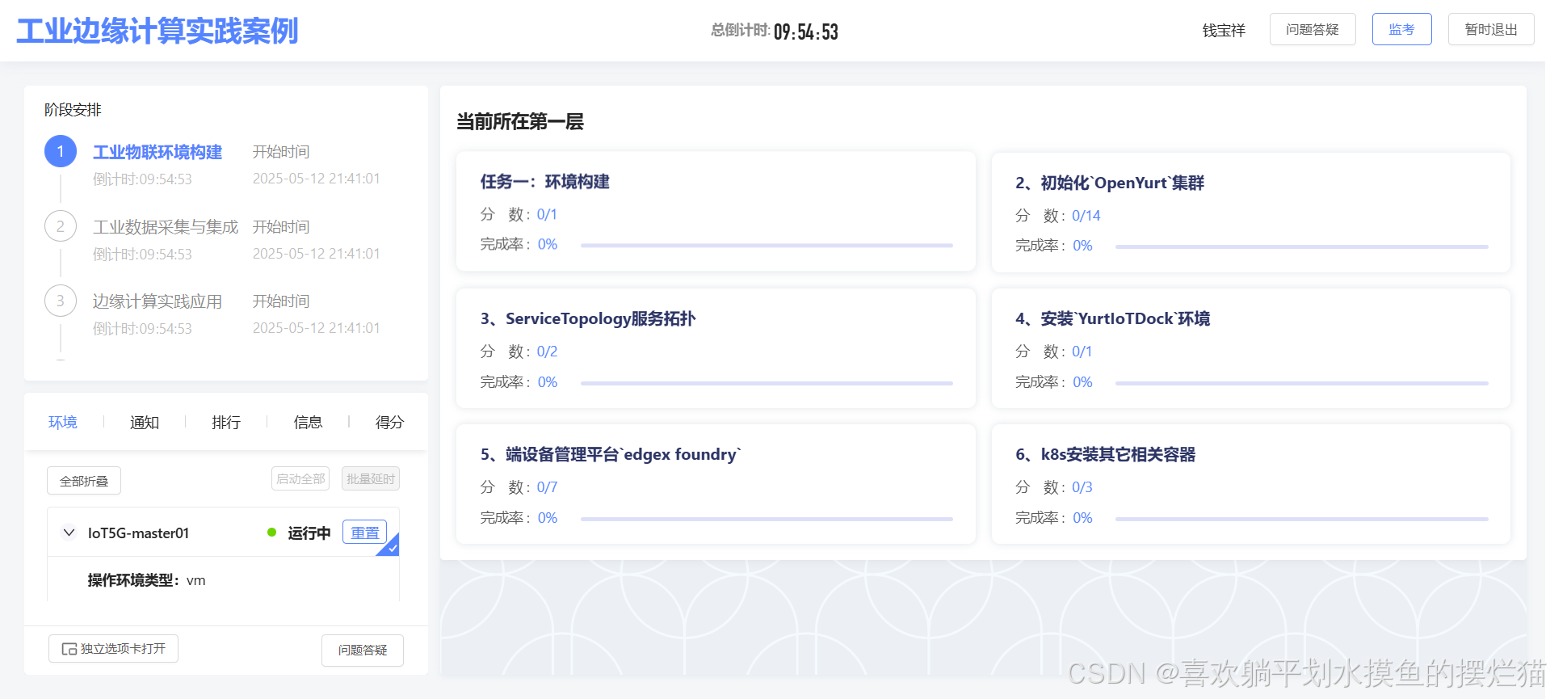
Task: Select stage 边缘计算实践应用
Action: (158, 301)
